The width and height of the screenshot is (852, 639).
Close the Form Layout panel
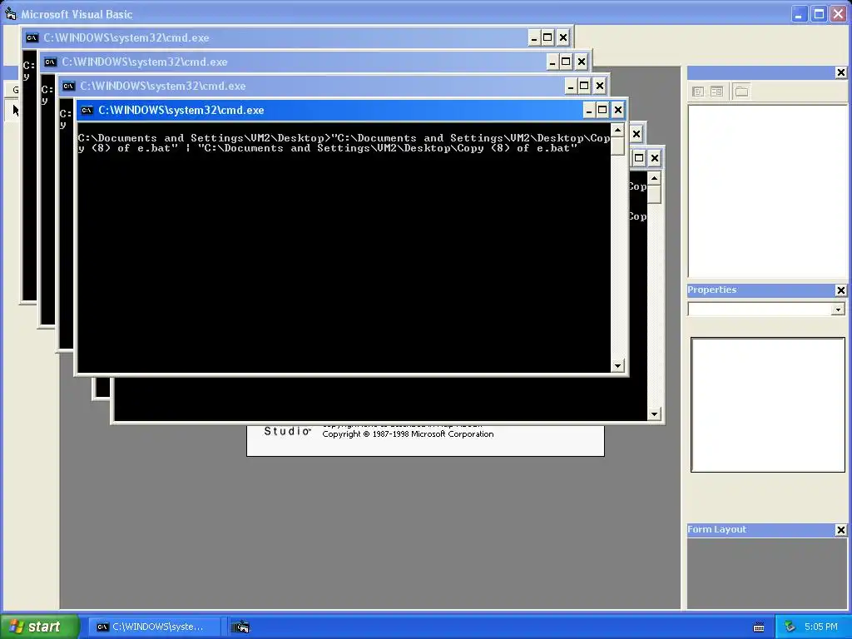coord(840,530)
